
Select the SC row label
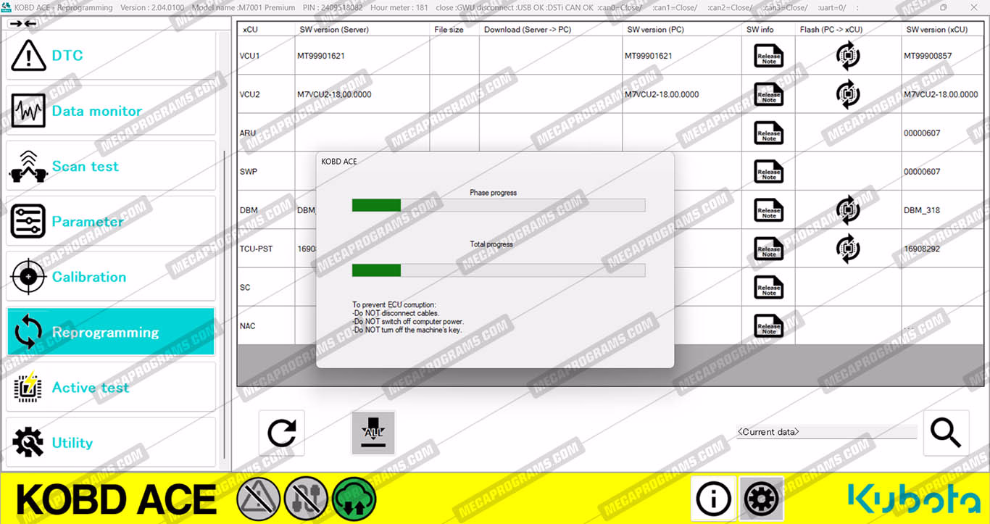(x=245, y=288)
